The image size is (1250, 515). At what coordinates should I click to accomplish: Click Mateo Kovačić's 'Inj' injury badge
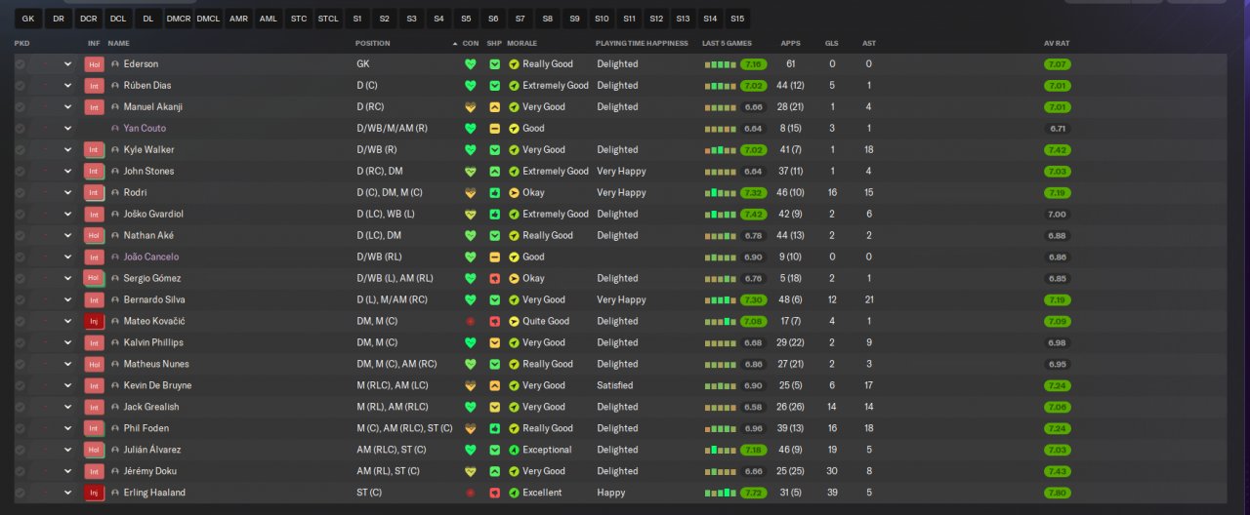(94, 322)
